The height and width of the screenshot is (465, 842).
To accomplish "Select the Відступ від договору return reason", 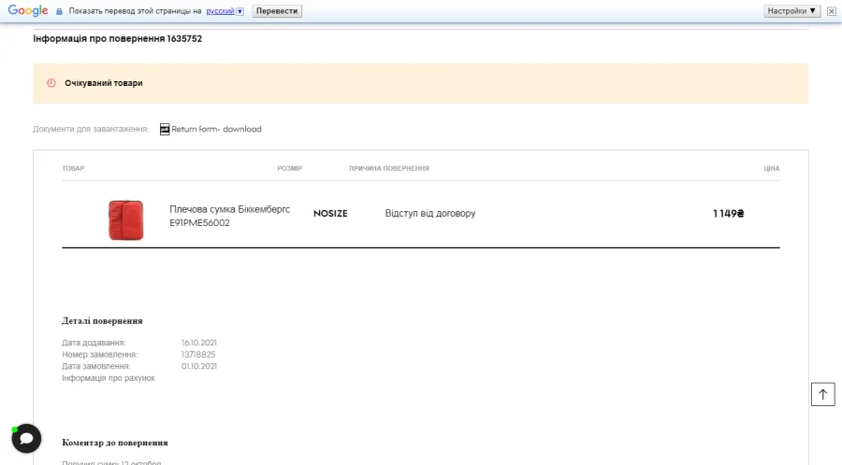I will coord(430,213).
